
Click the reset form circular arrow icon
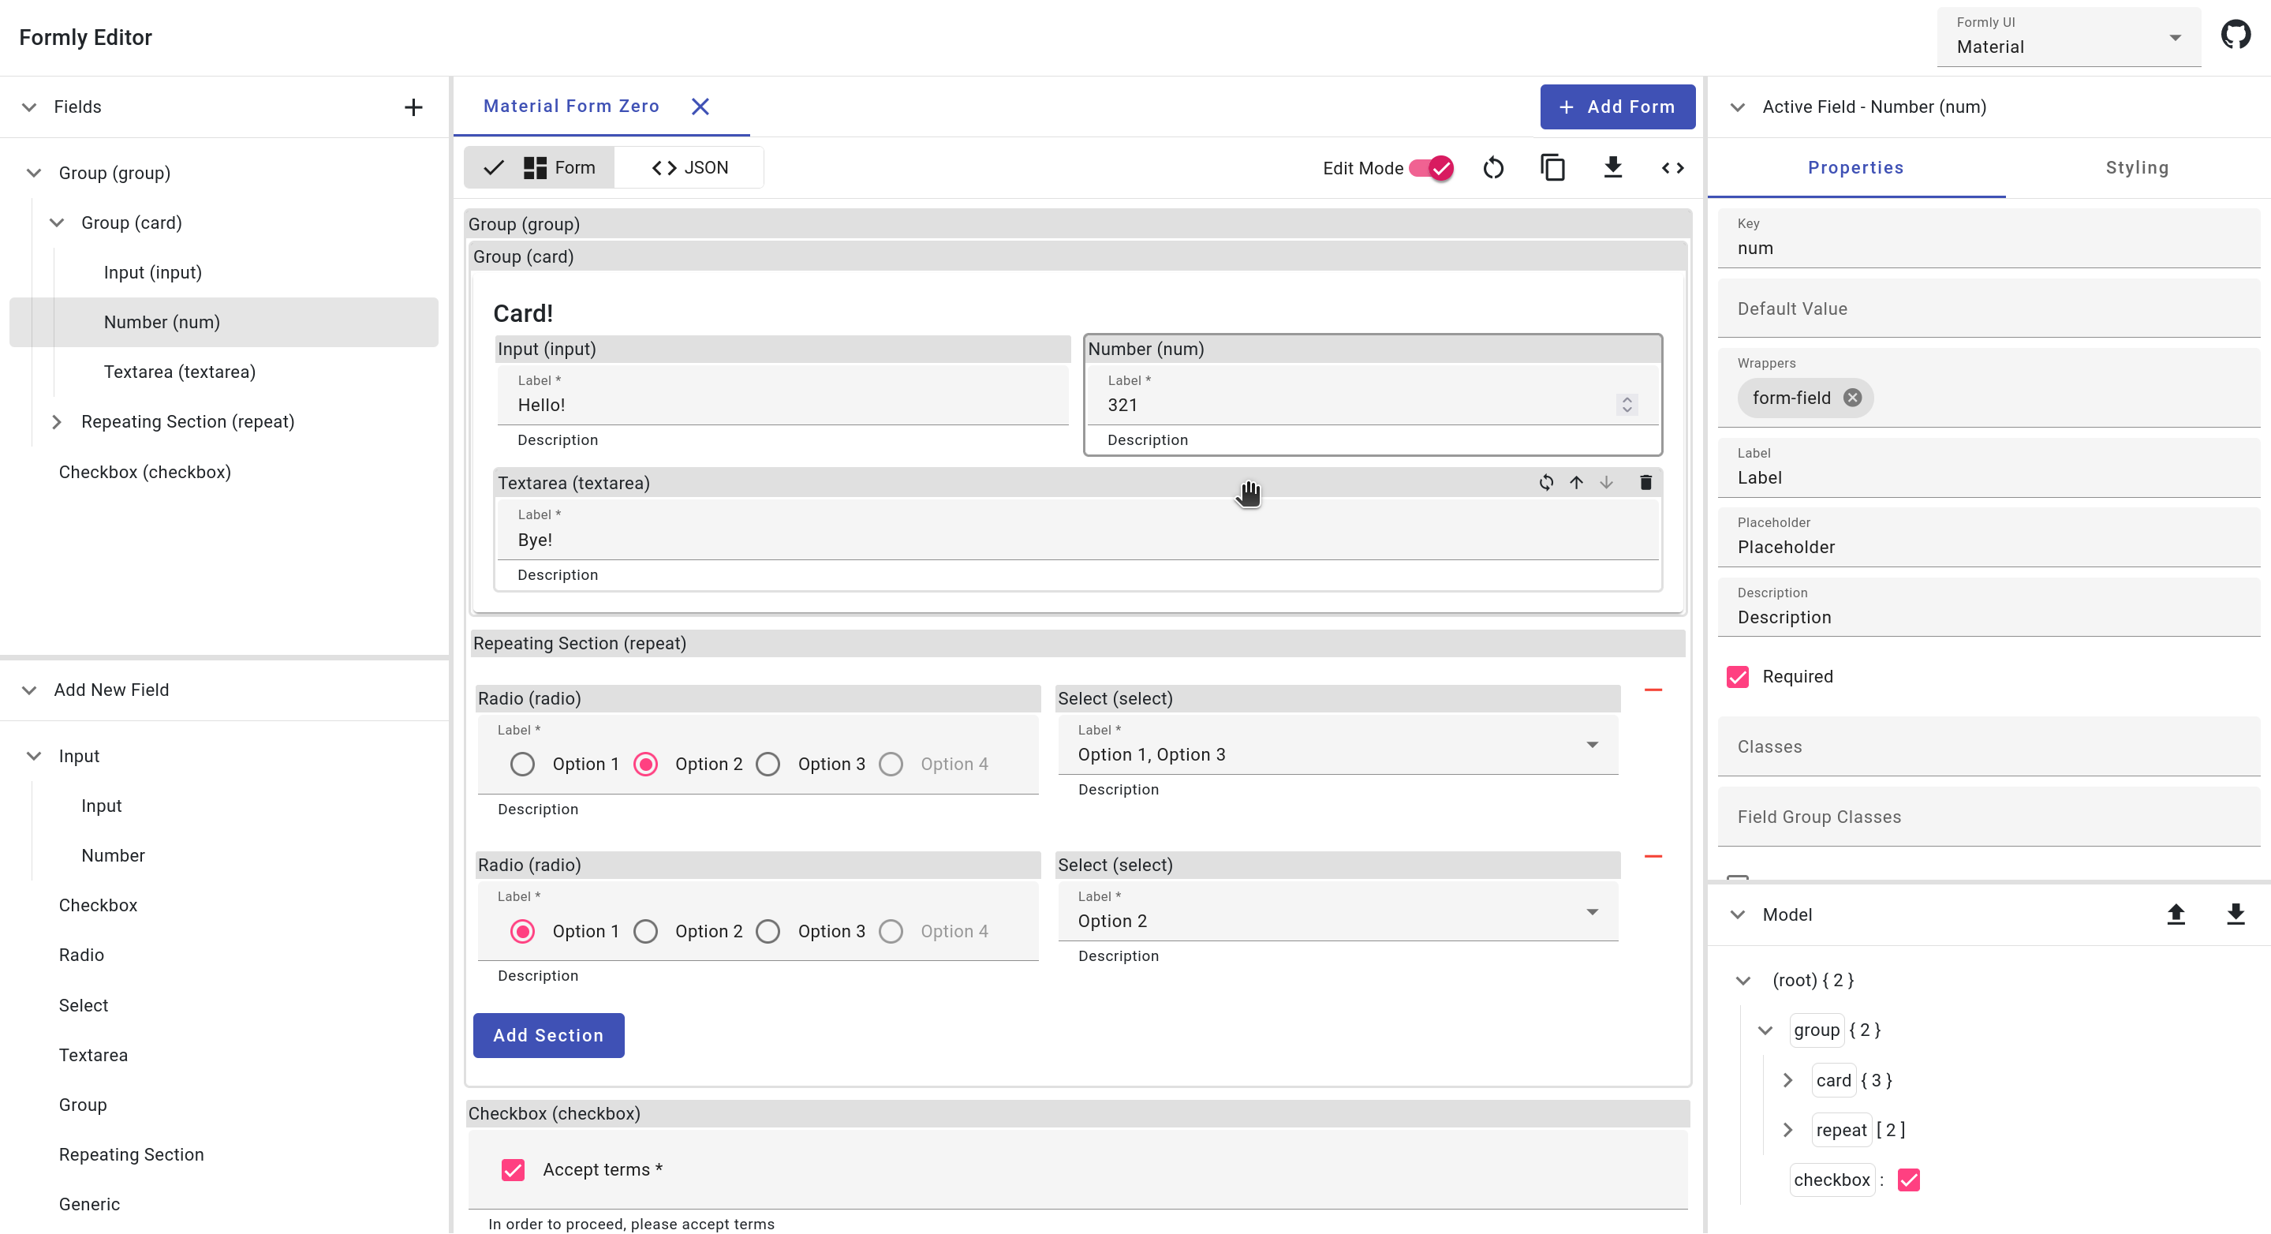pos(1492,167)
